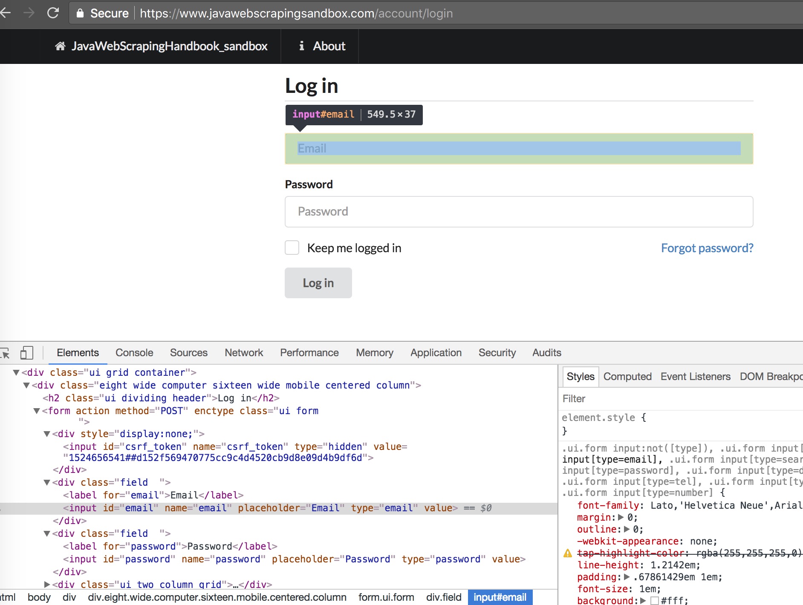
Task: Open the Computed styles tab
Action: coord(627,376)
